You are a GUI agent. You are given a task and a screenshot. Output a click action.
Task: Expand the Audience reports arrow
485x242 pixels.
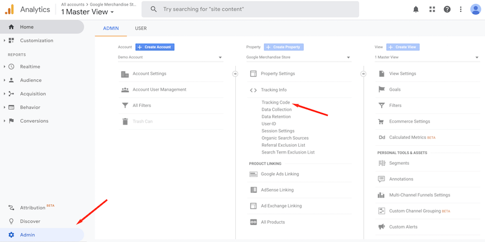(4, 80)
